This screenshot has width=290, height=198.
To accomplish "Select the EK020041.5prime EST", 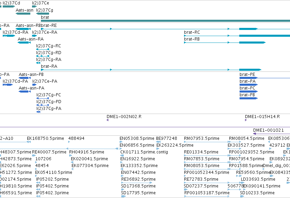I will (90, 159).
